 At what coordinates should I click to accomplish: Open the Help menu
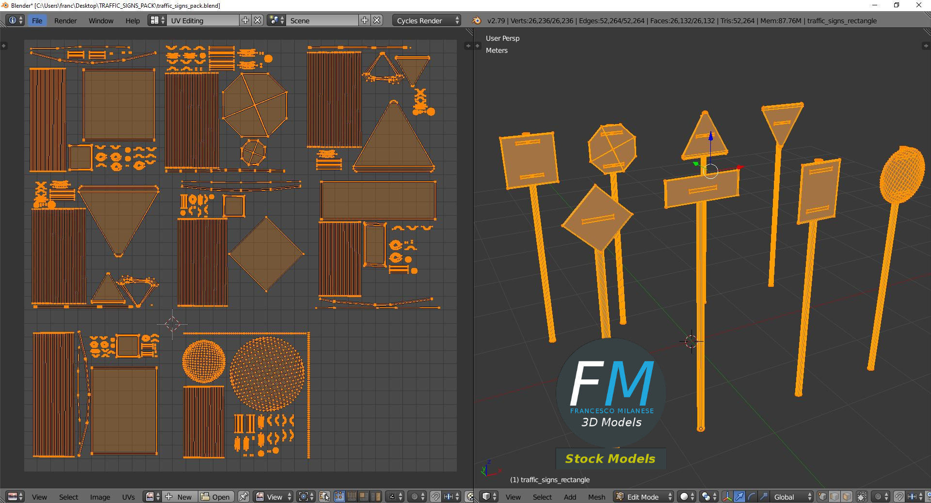tap(132, 20)
